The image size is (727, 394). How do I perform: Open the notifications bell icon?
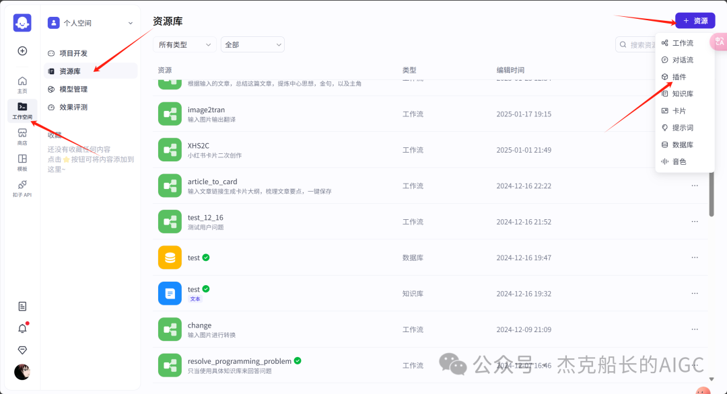22,328
